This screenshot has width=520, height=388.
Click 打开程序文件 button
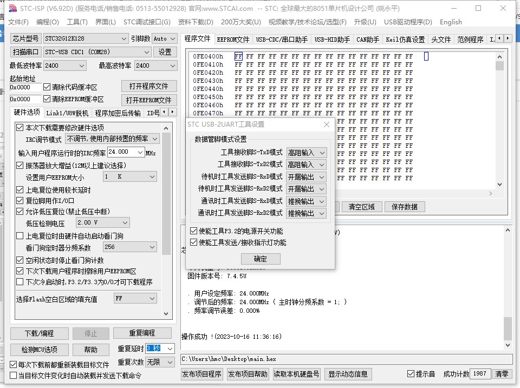pos(148,86)
